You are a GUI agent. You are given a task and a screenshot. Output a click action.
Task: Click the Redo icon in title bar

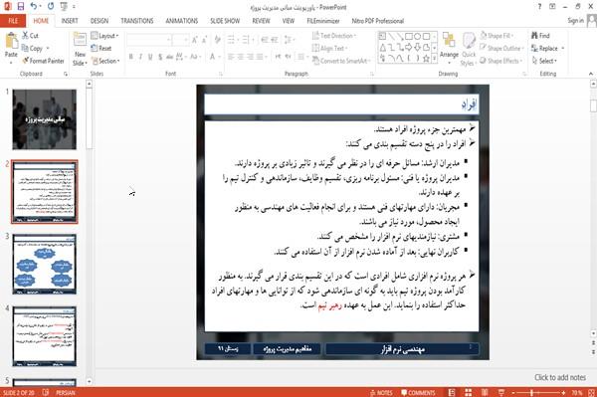(x=51, y=7)
